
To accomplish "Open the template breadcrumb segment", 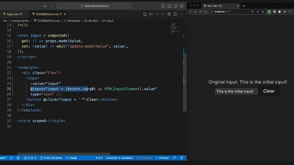I will click(x=72, y=21).
